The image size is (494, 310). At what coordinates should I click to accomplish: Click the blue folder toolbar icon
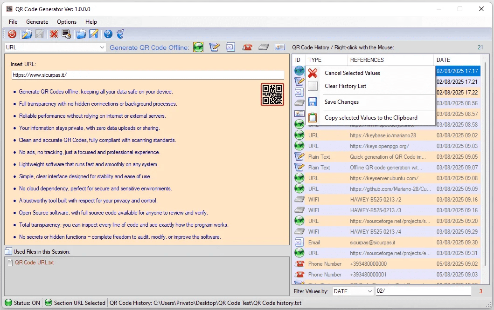(81, 34)
